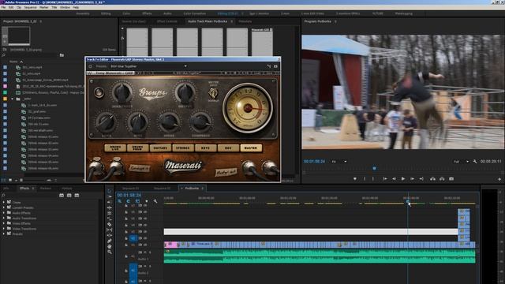The image size is (505, 284).
Task: Go to Out point in Program monitor
Action: click(x=421, y=179)
